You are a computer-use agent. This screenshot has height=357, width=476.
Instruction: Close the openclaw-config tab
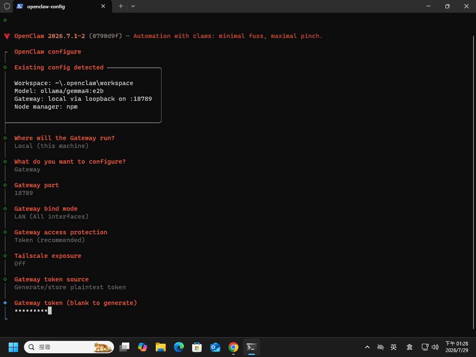point(103,6)
